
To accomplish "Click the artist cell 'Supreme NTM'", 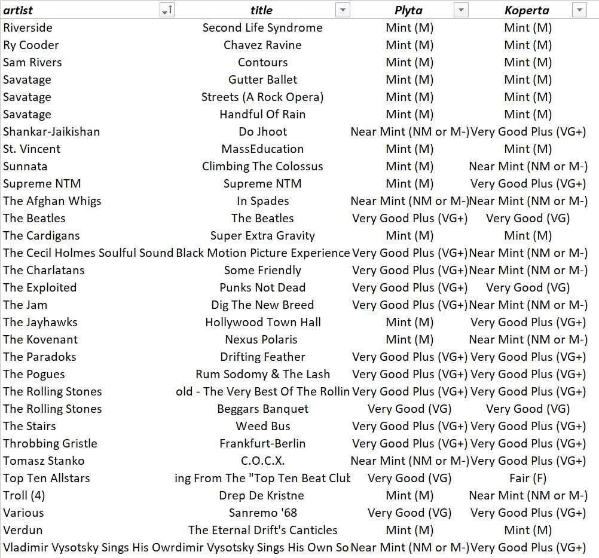I will pyautogui.click(x=42, y=183).
